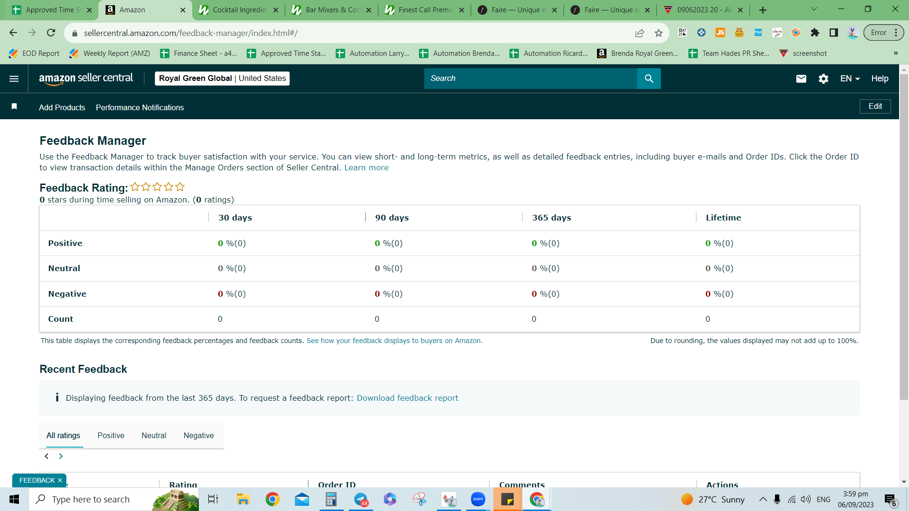Screen dimensions: 909x511
Task: Open buyer messages envelope icon
Action: tap(801, 79)
